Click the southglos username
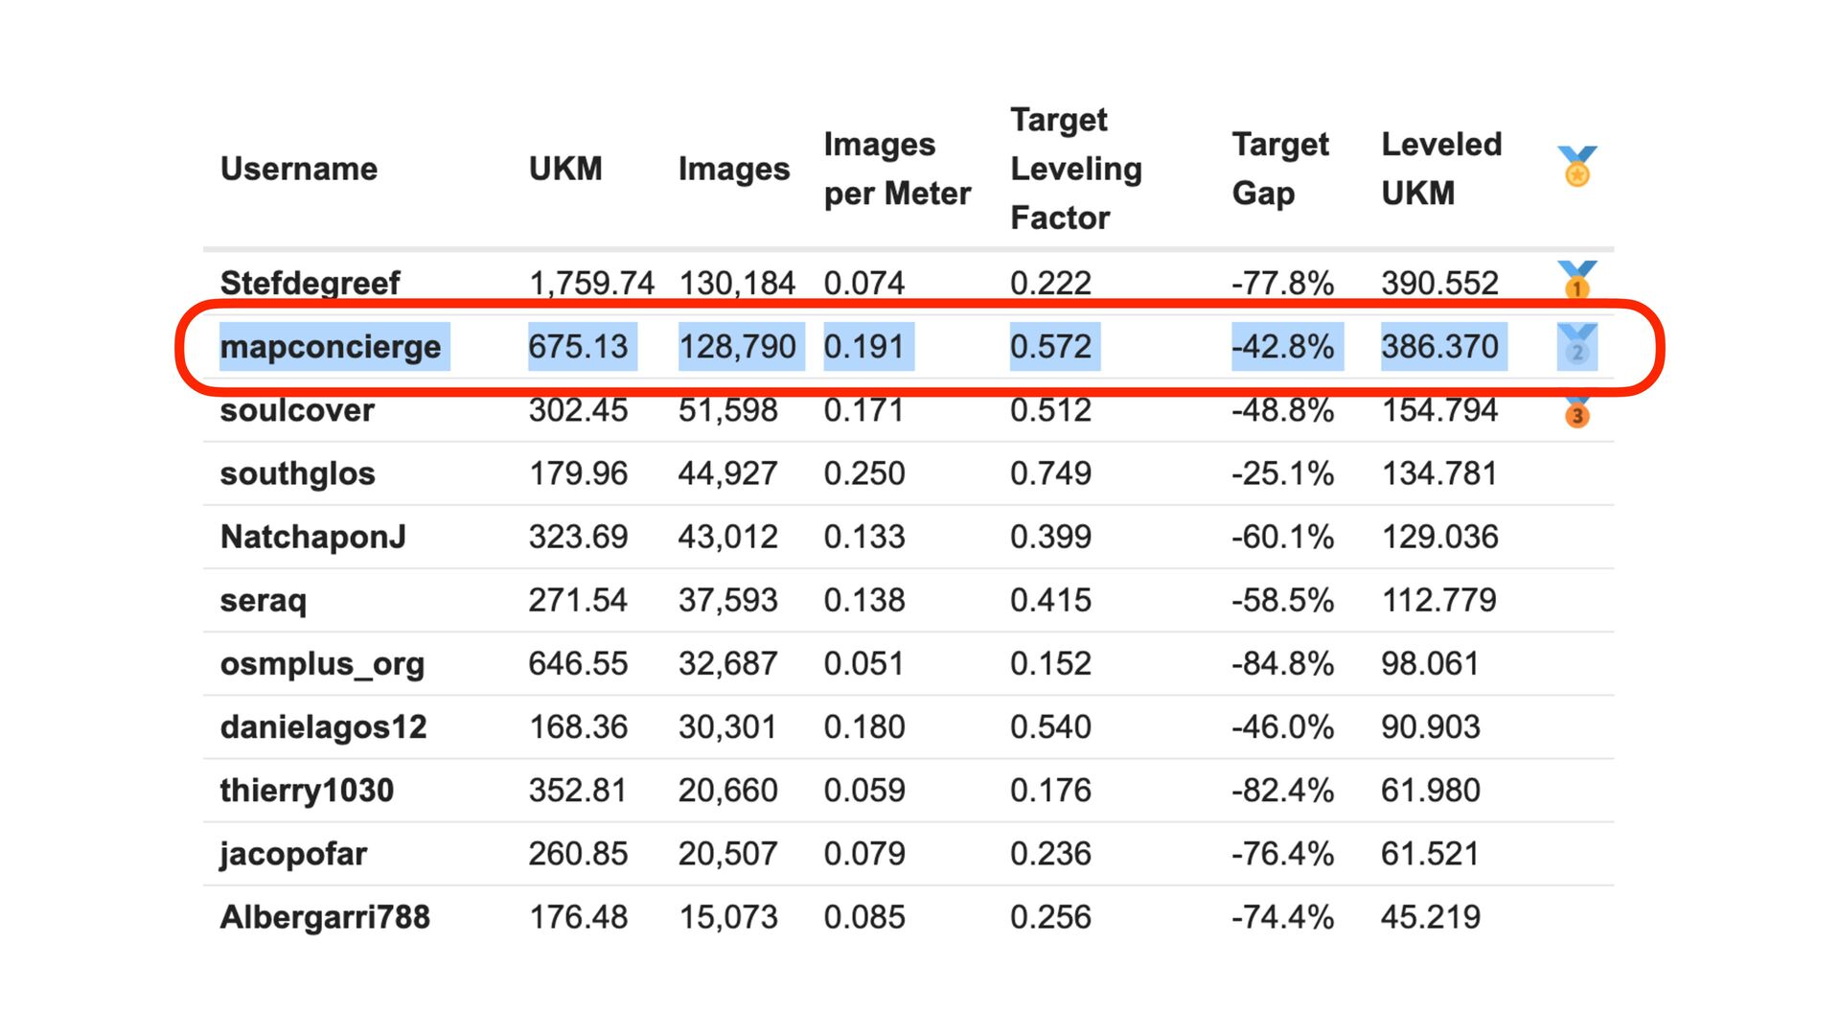The height and width of the screenshot is (1035, 1840). click(x=297, y=473)
